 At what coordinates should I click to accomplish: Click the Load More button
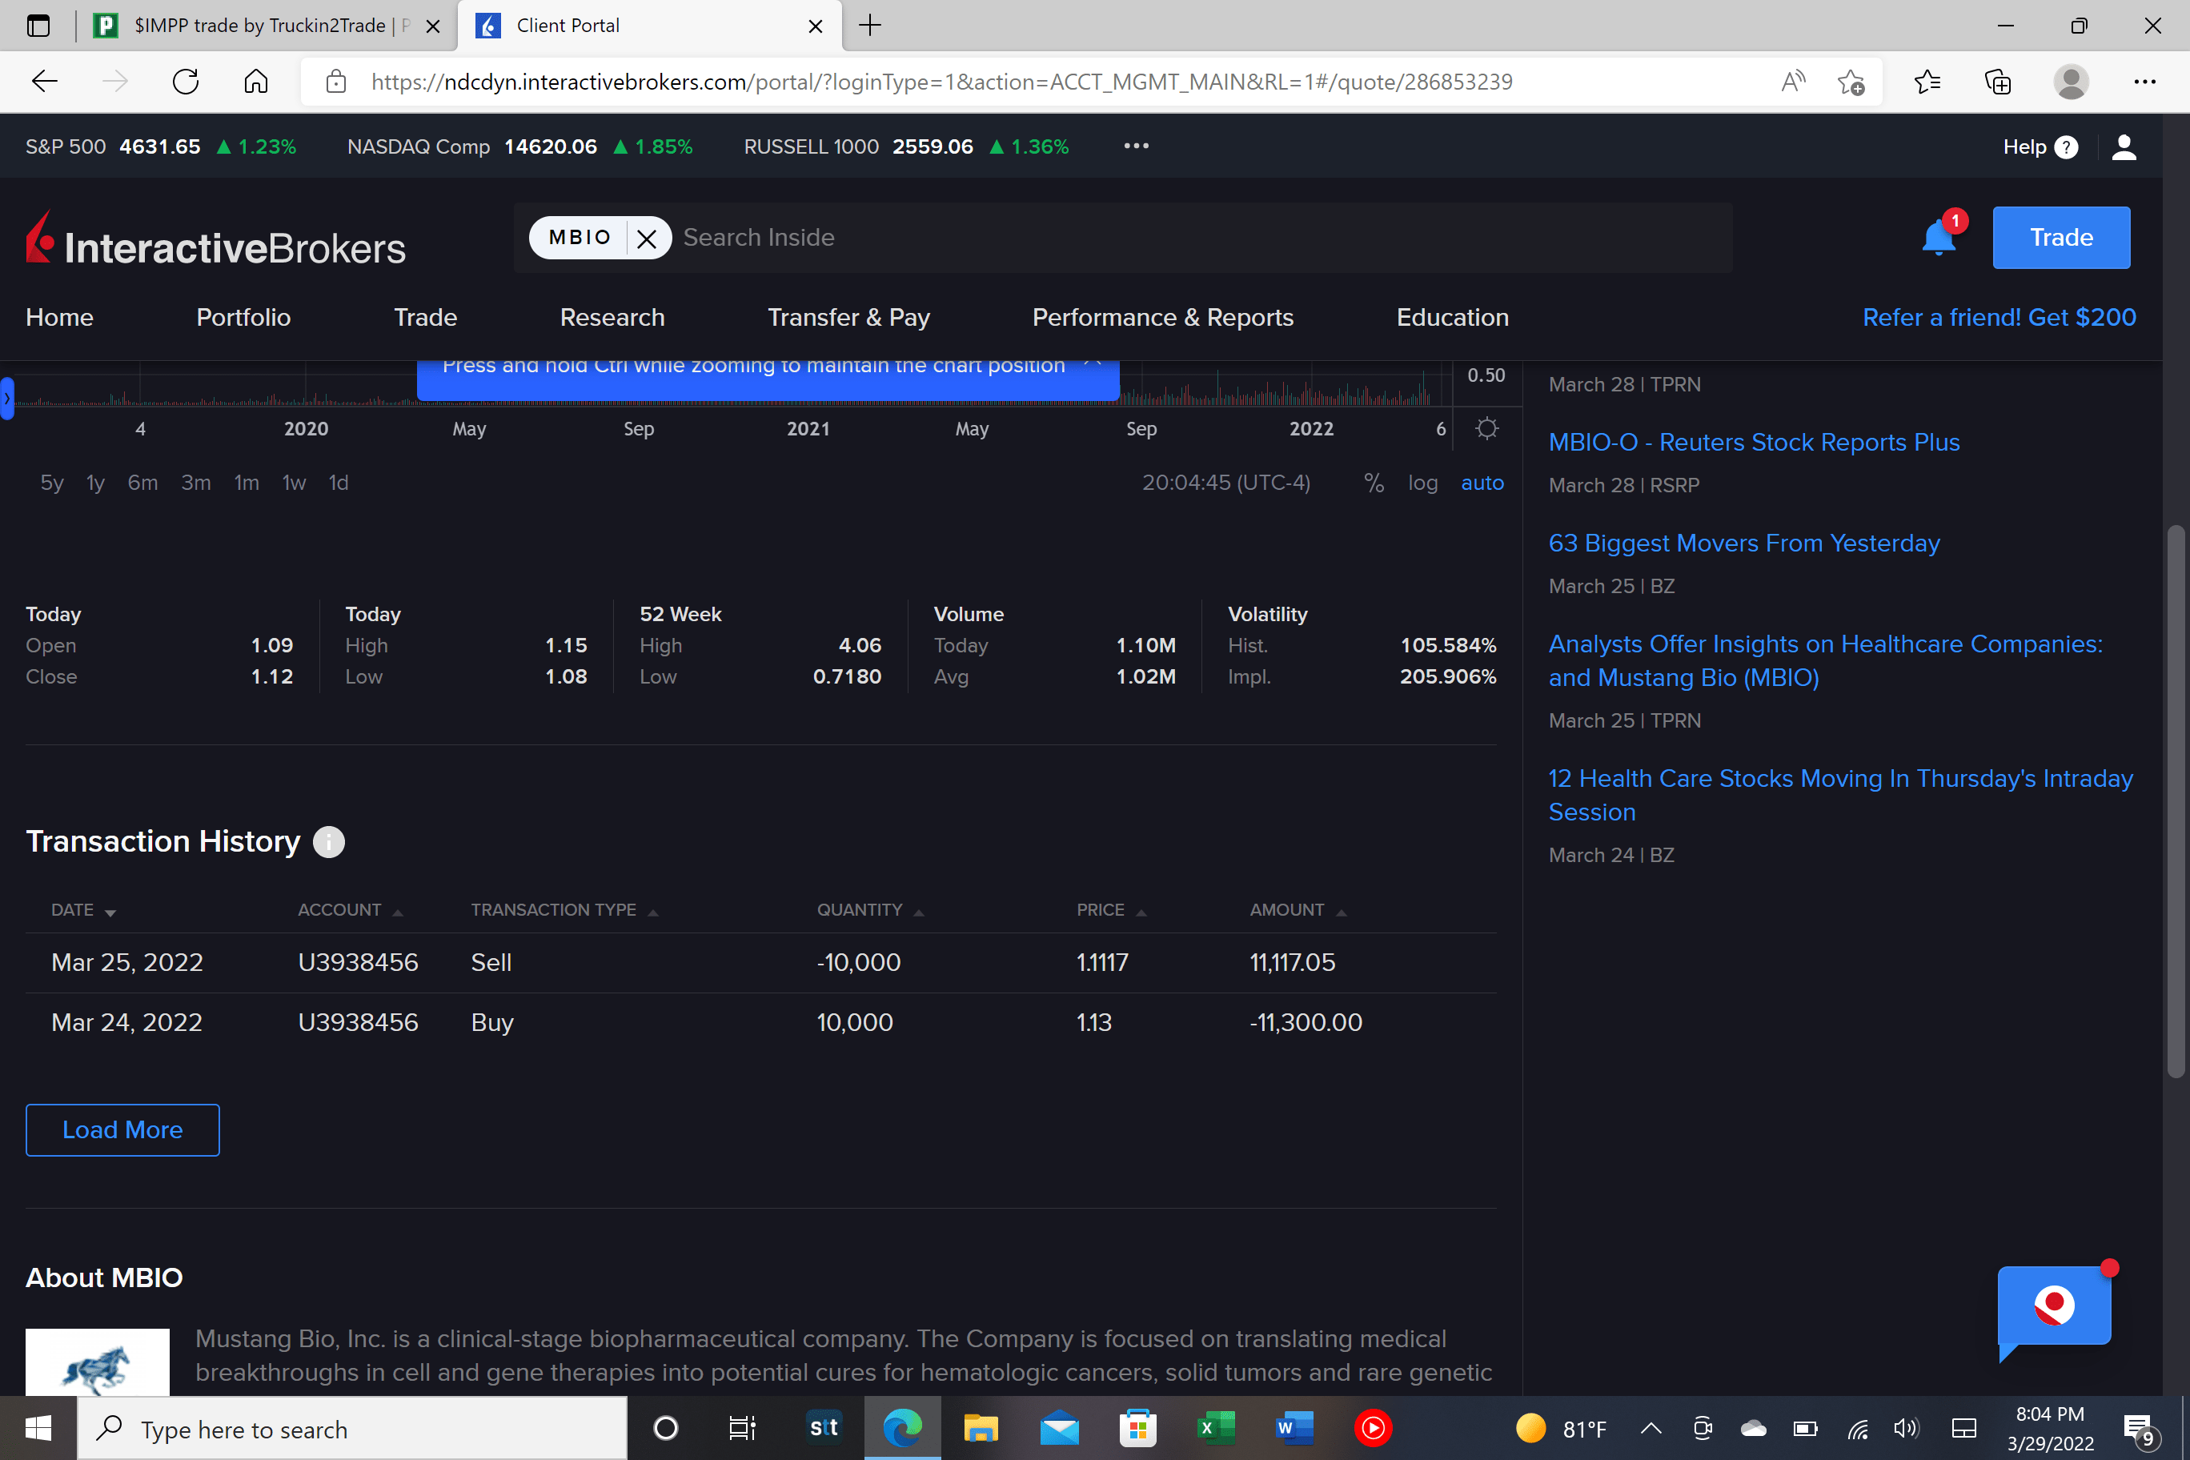coord(122,1129)
